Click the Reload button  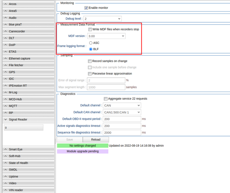(96, 140)
